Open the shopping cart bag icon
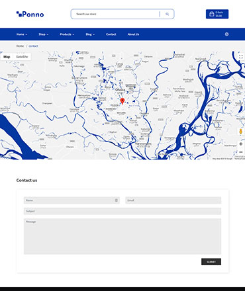 coord(212,14)
